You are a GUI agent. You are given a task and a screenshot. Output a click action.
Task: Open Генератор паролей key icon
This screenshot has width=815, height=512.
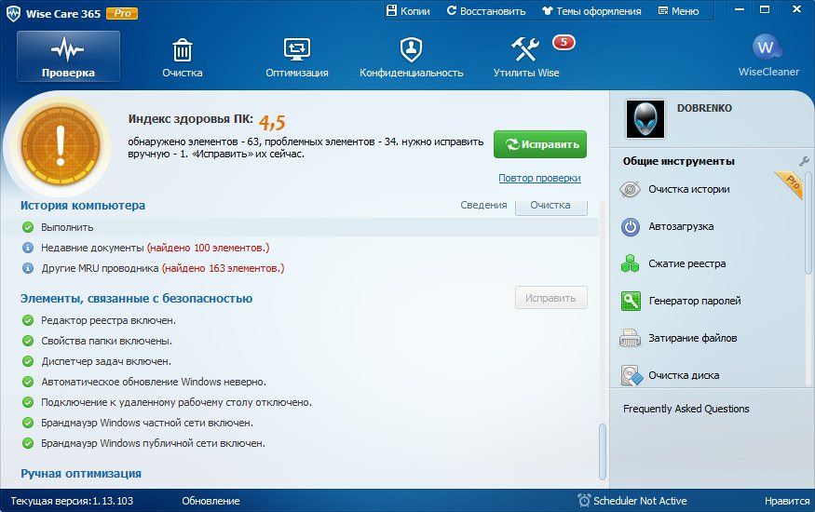tap(631, 302)
